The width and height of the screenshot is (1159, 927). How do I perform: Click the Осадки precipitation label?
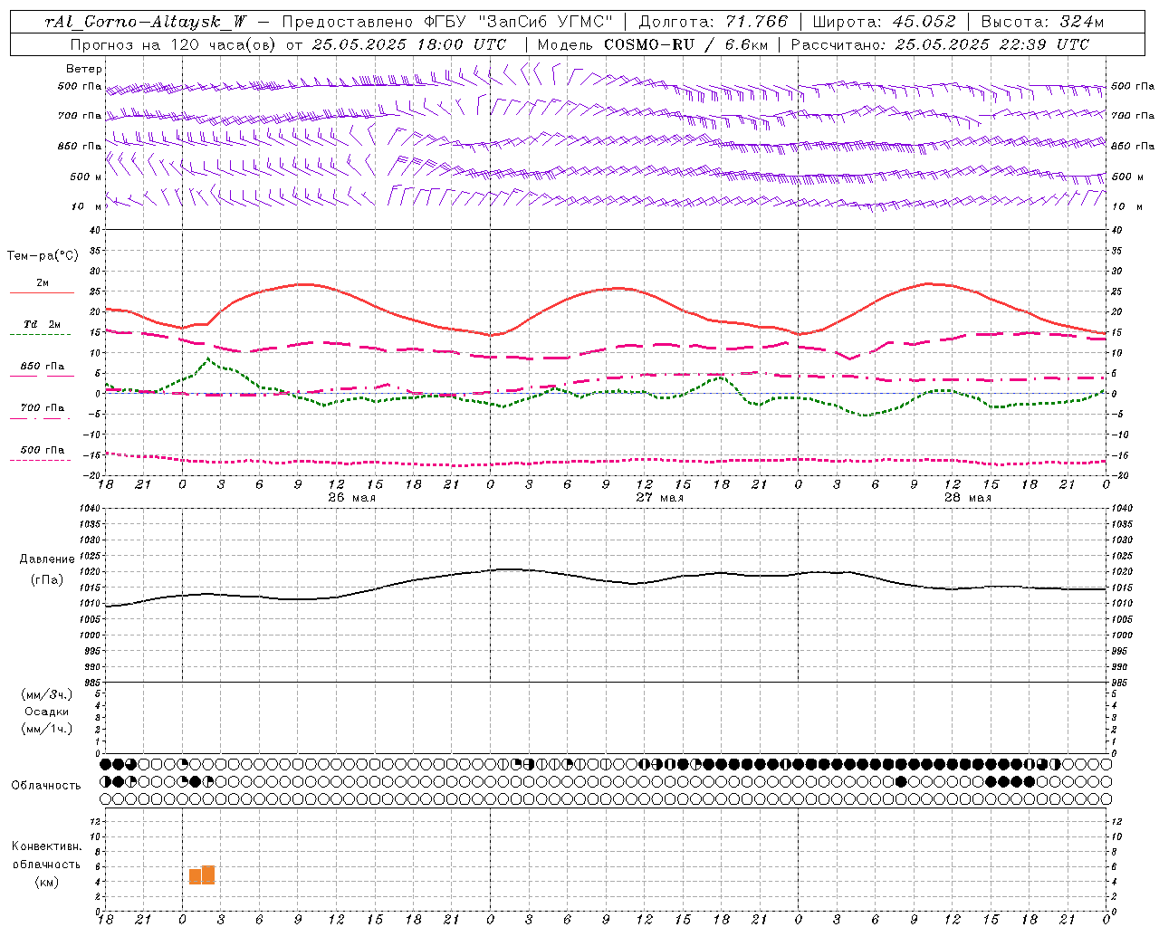(47, 712)
